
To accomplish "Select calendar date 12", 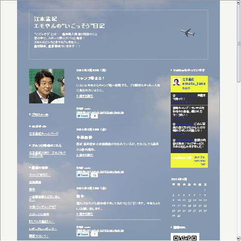I will tap(189, 200).
